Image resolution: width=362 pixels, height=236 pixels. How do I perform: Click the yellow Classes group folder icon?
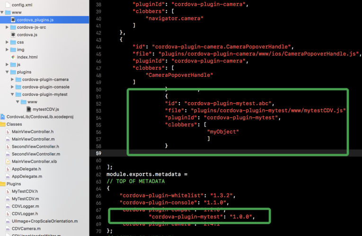click(3, 124)
